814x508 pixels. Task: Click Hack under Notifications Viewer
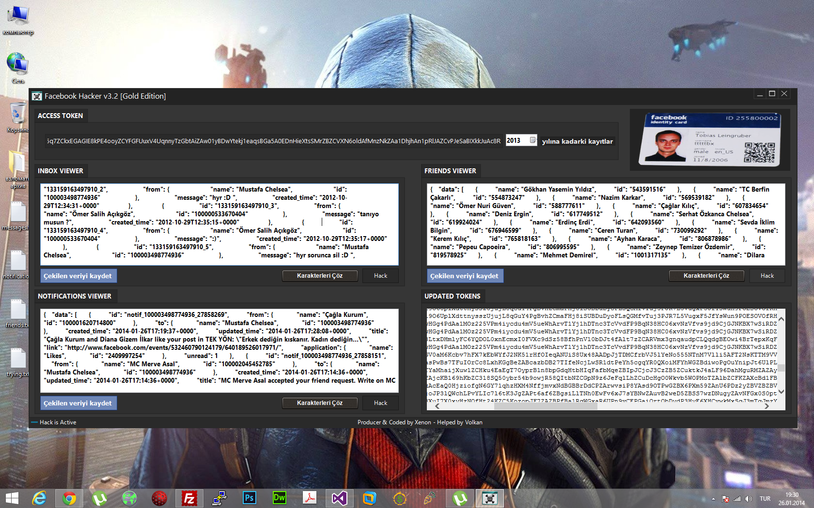[380, 403]
